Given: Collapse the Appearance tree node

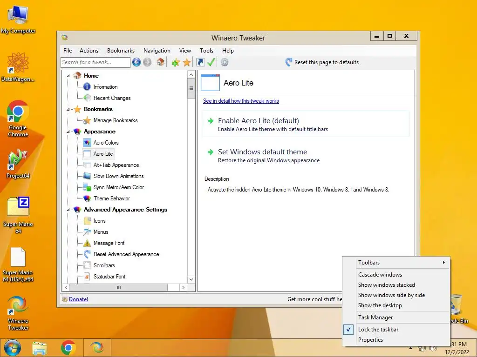Looking at the screenshot, I should 68,132.
